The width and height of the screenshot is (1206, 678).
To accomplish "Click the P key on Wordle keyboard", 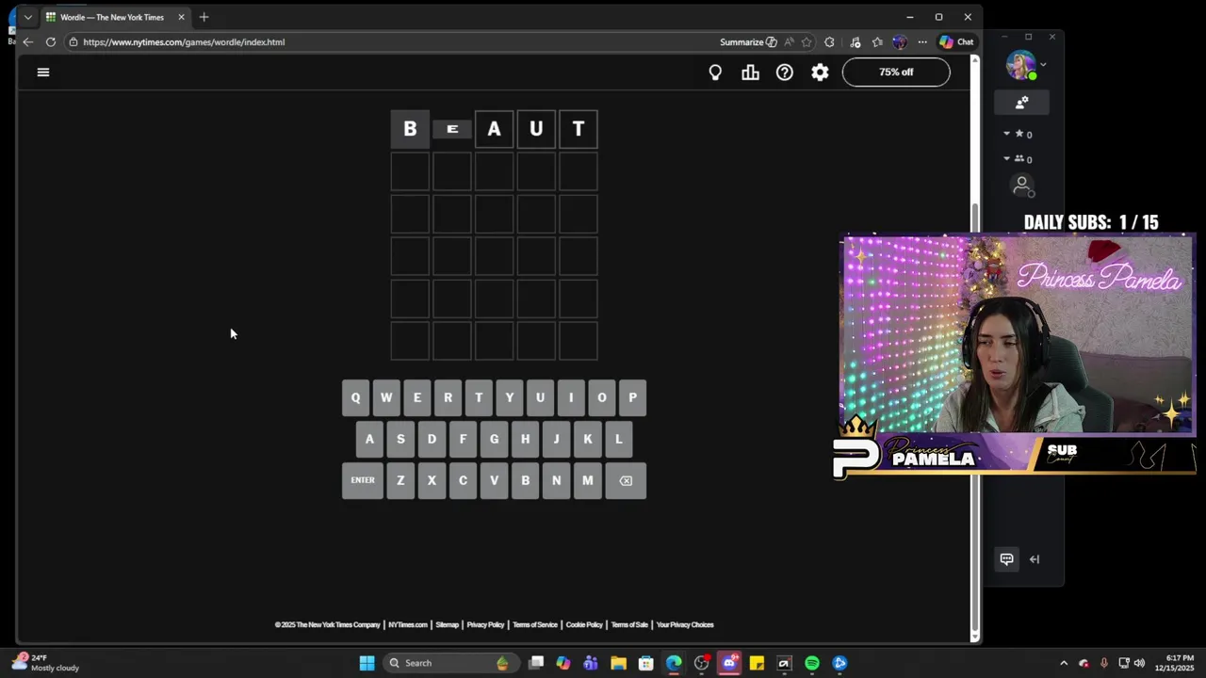I will click(x=633, y=397).
